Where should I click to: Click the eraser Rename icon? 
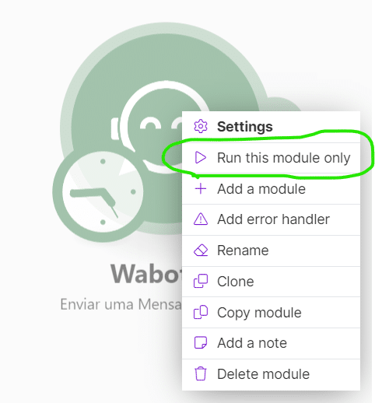[201, 251]
